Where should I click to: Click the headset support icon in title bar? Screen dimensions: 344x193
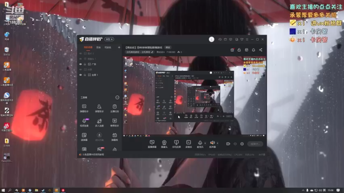coord(220,39)
